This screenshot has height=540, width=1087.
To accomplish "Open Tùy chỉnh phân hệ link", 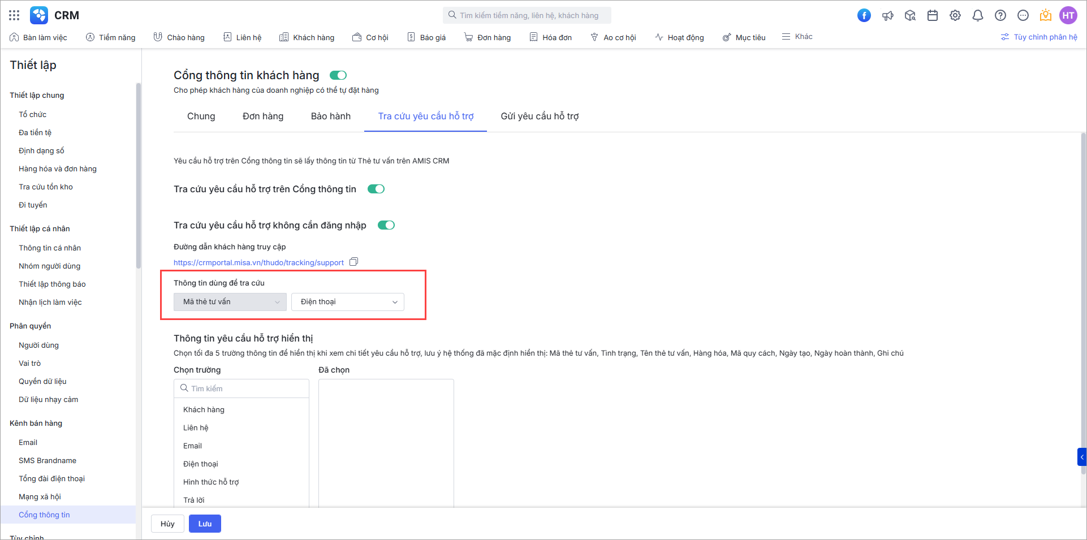I will click(1039, 37).
